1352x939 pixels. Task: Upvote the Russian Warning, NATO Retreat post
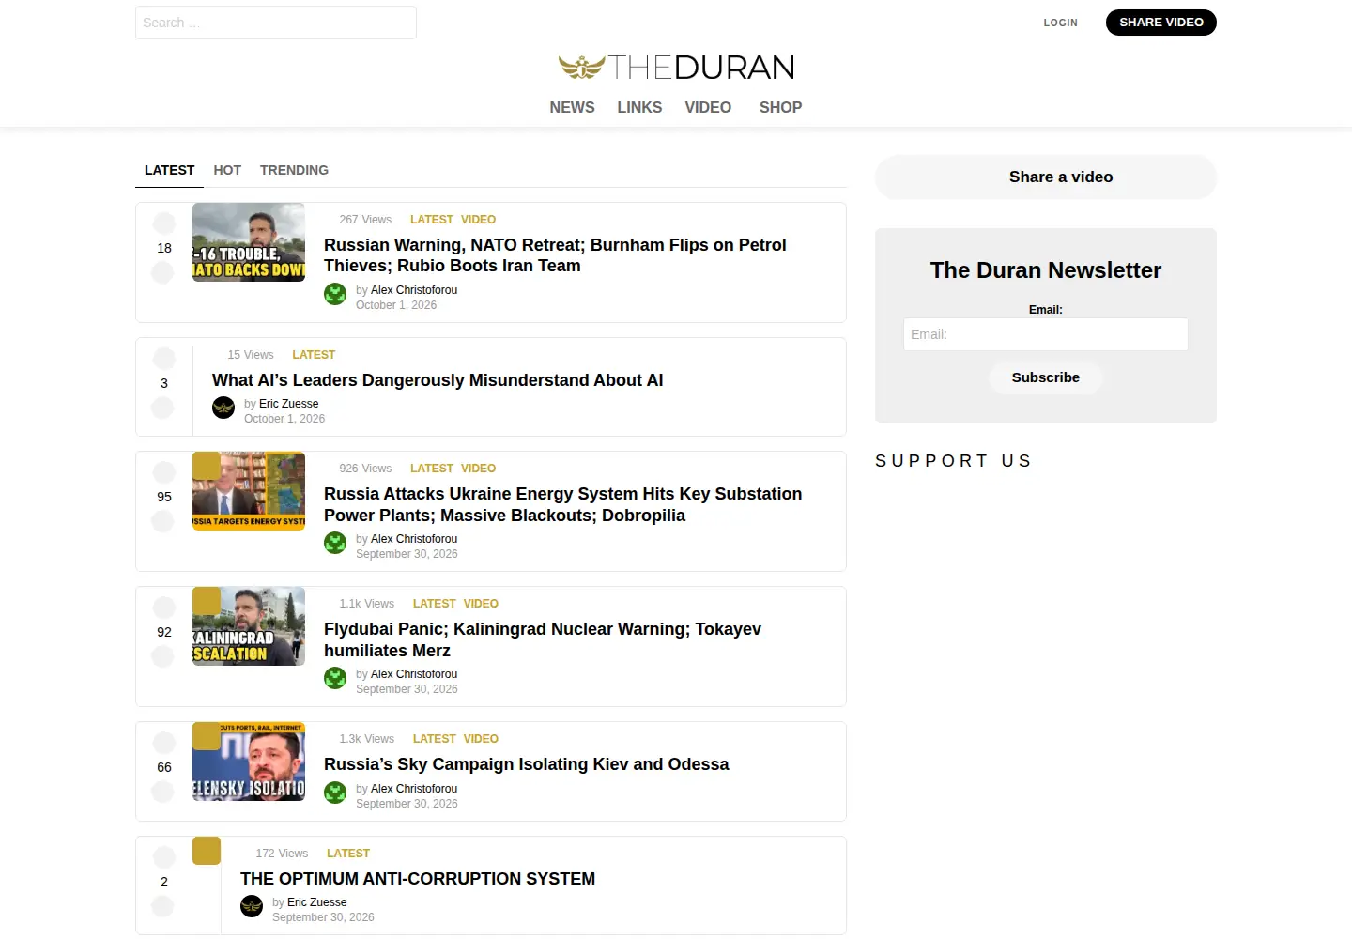(164, 223)
